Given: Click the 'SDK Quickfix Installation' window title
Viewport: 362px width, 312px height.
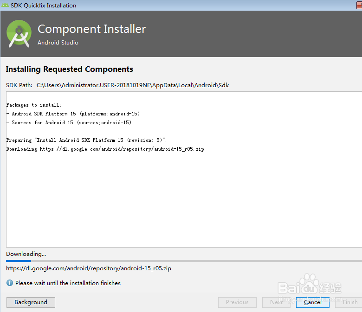Looking at the screenshot, I should pos(44,5).
